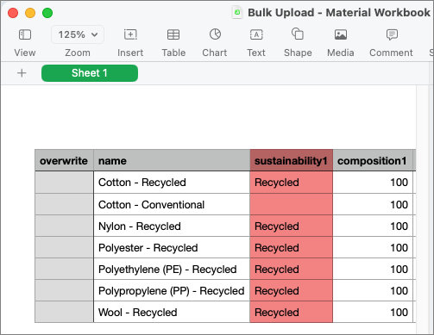Open the Chart toolbar icon
The width and height of the screenshot is (434, 335).
pyautogui.click(x=215, y=34)
